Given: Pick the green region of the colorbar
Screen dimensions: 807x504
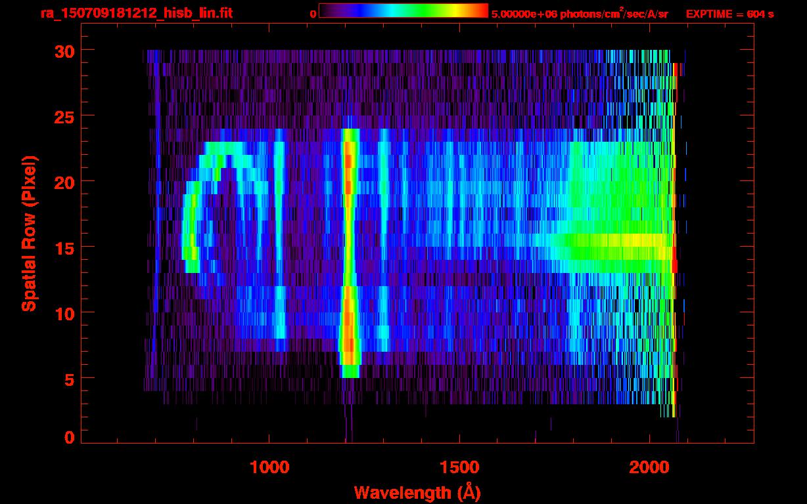Looking at the screenshot, I should [424, 10].
